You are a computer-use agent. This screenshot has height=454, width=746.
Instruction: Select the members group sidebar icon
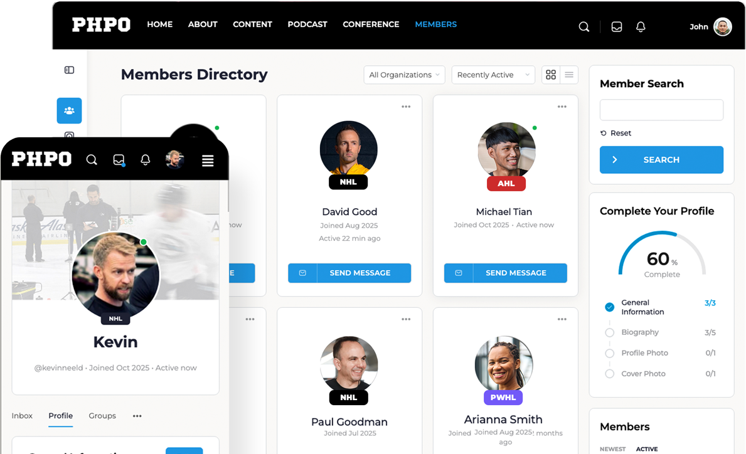[70, 111]
